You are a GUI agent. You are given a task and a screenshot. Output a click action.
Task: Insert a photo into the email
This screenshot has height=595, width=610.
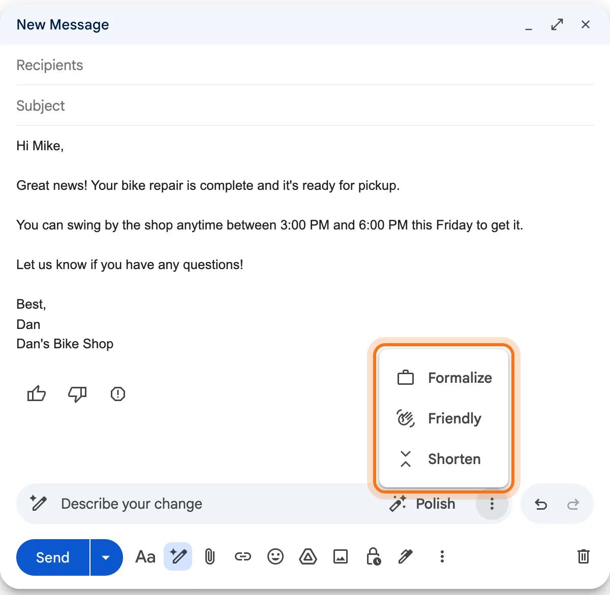[x=341, y=557]
